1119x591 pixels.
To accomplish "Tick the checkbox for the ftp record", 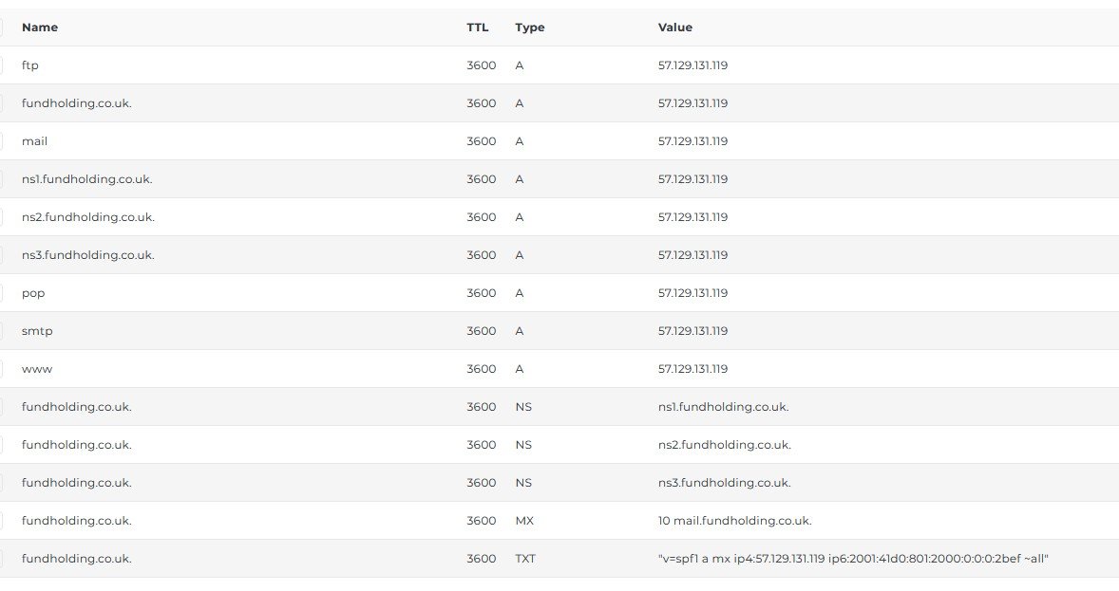I will click(0, 65).
